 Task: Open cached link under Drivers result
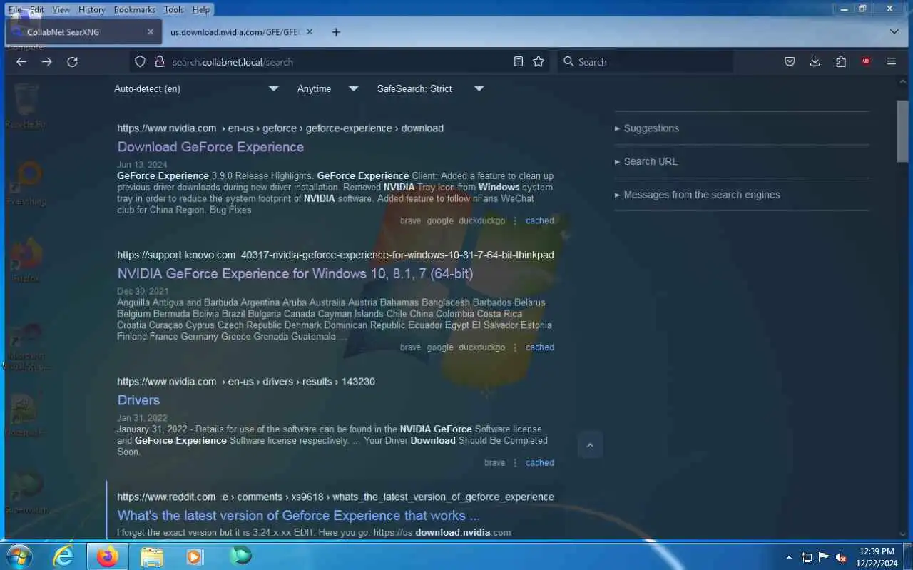point(540,463)
